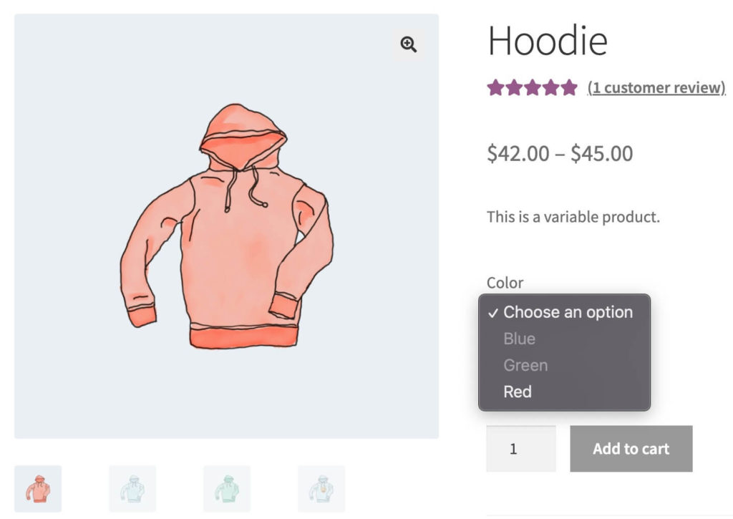Click the variable product description text
This screenshot has width=733, height=519.
coord(573,217)
